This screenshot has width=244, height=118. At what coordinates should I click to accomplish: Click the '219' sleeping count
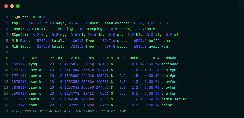pyautogui.click(x=80, y=29)
